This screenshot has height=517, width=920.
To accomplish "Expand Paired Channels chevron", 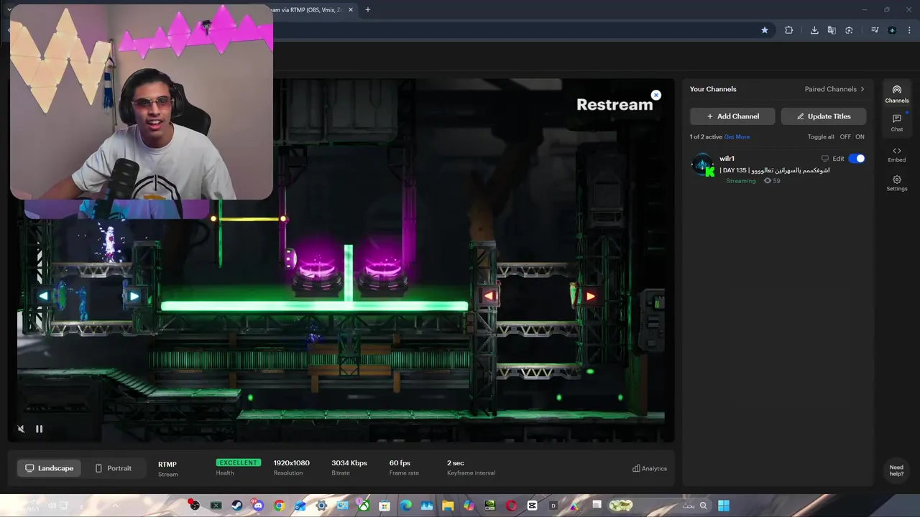I will pyautogui.click(x=862, y=89).
